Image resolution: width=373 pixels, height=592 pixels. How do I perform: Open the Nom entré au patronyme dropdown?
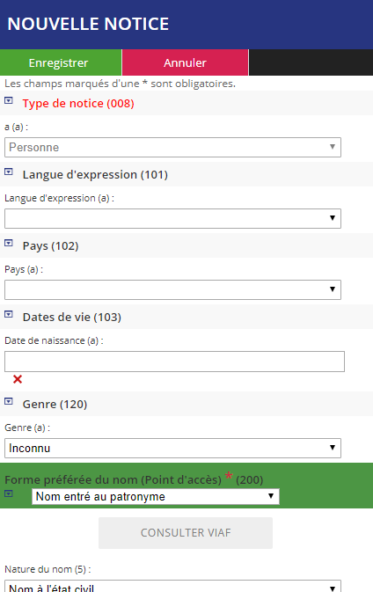click(x=156, y=496)
